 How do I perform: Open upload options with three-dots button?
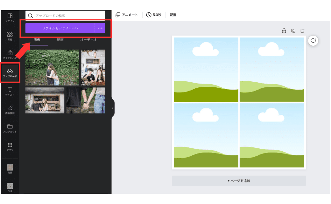[100, 28]
